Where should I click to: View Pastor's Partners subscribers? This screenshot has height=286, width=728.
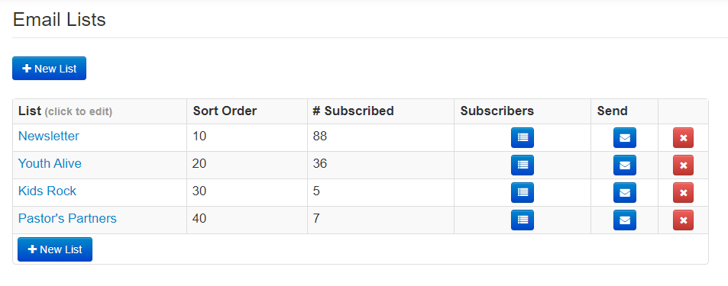523,220
